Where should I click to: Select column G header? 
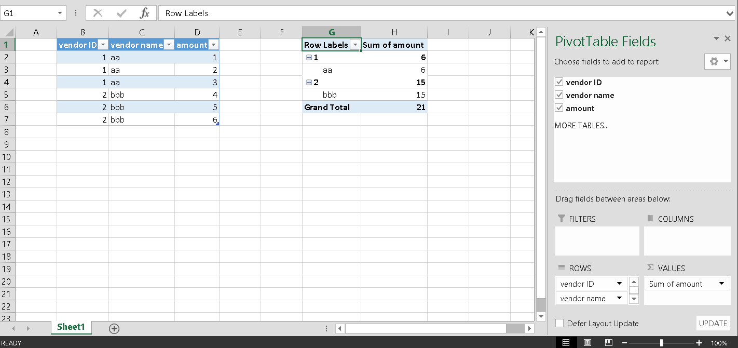332,32
